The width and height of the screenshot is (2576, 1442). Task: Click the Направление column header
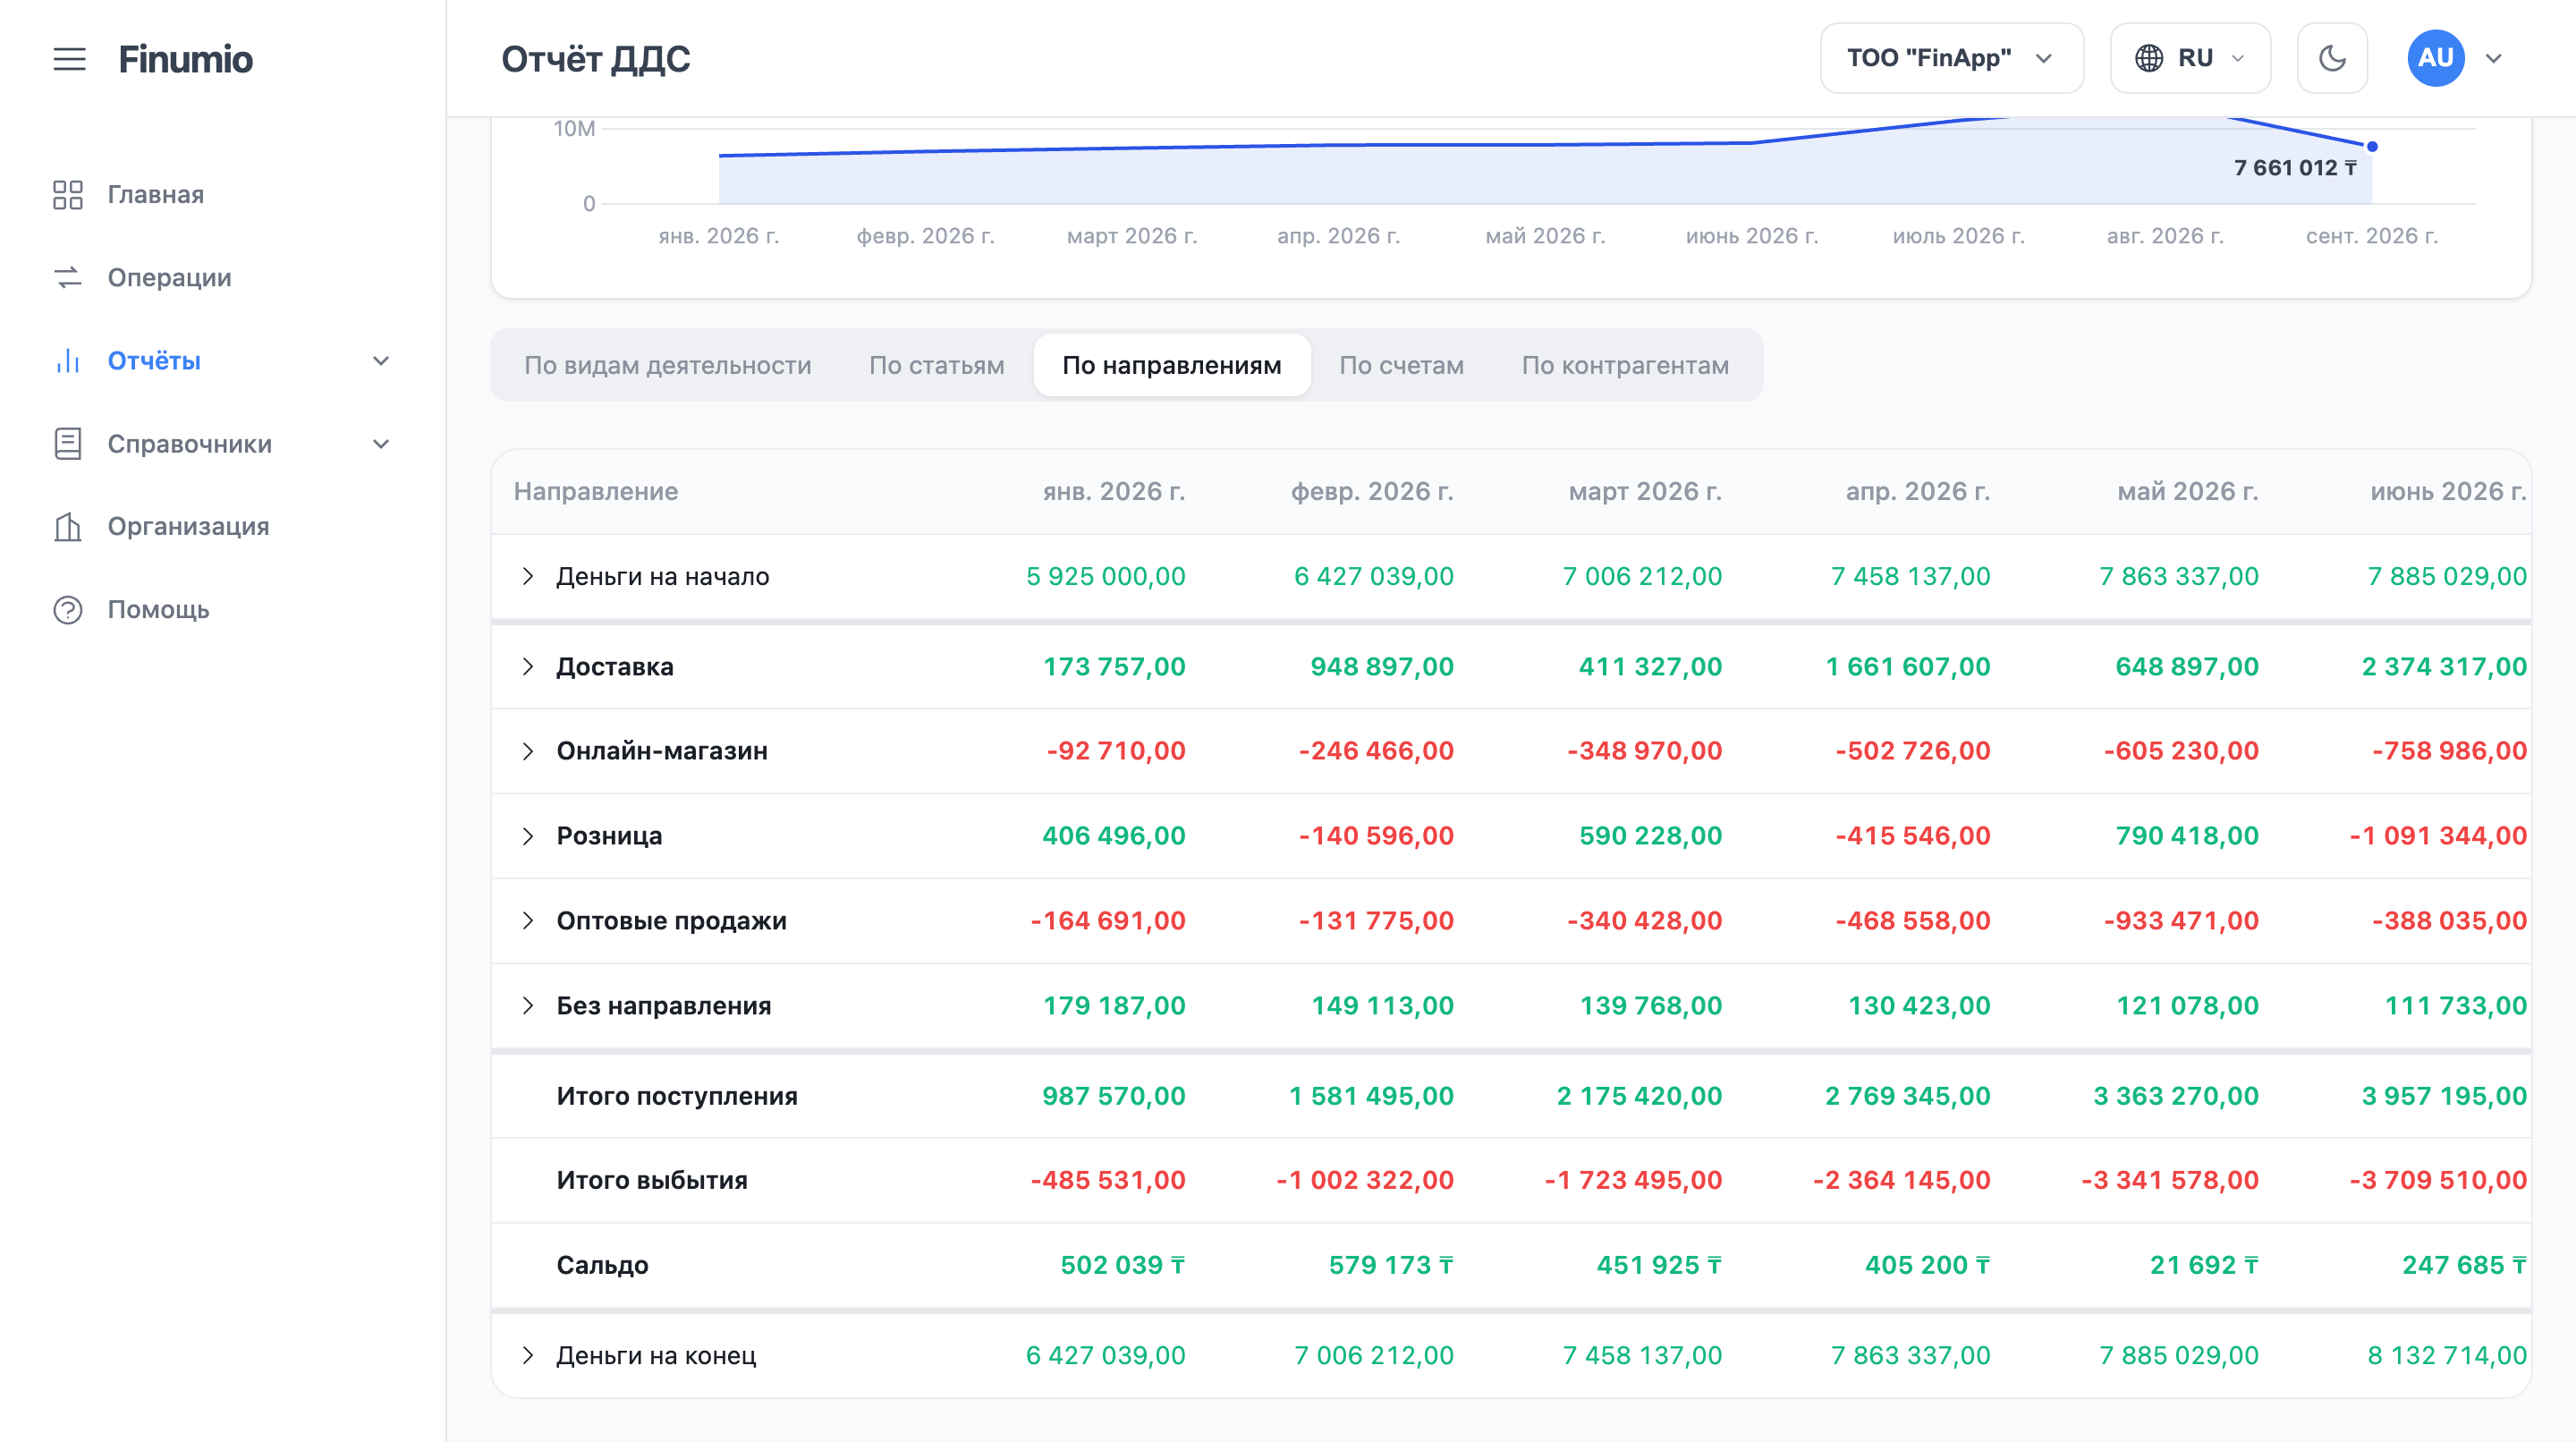click(596, 491)
